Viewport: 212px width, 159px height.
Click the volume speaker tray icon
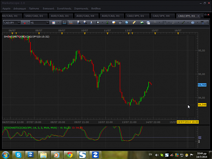pos(157,155)
